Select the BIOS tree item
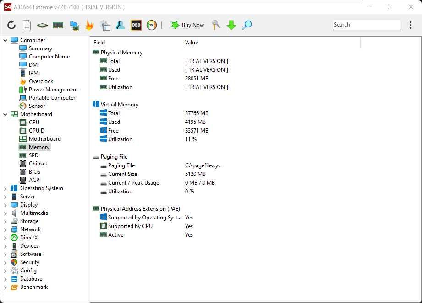Screen dimensions: 422x303 34,172
